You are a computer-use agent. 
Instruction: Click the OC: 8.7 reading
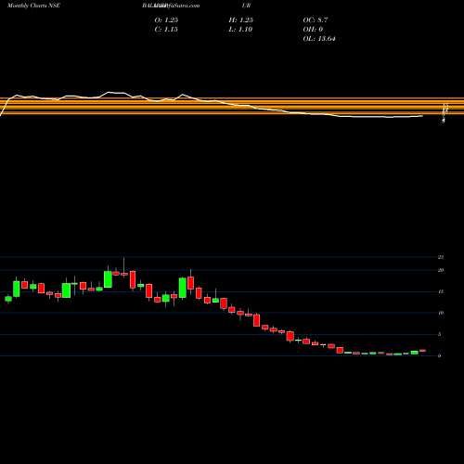316,20
